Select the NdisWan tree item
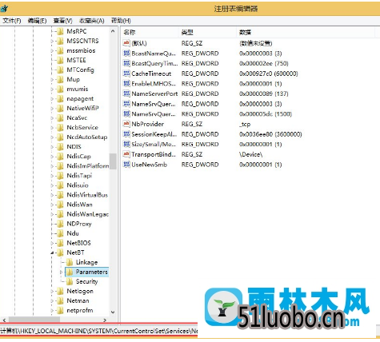The image size is (380, 342). click(79, 205)
